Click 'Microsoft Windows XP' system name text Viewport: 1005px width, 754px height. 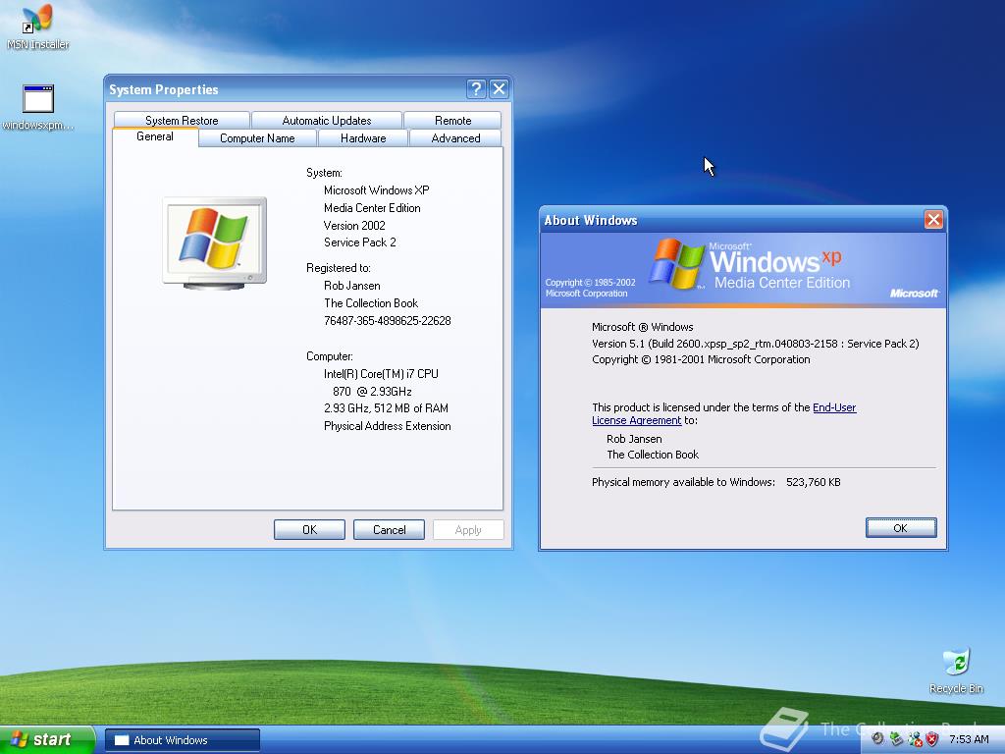pyautogui.click(x=376, y=190)
